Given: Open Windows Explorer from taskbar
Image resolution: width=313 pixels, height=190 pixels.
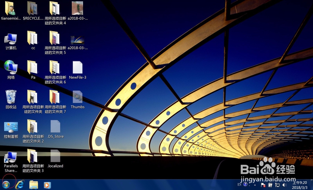Looking at the screenshot, I should pos(33,185).
